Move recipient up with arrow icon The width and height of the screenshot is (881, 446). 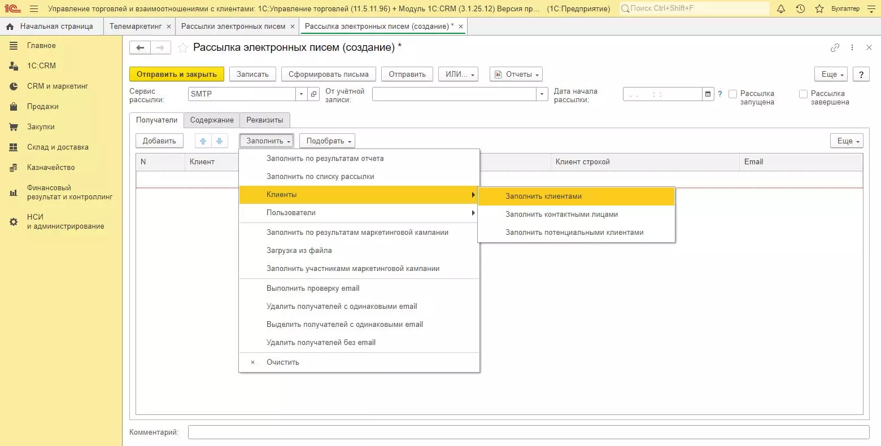[x=203, y=141]
